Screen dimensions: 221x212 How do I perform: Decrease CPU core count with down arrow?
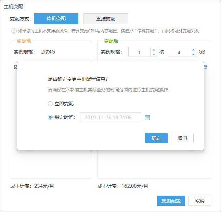tap(154, 55)
